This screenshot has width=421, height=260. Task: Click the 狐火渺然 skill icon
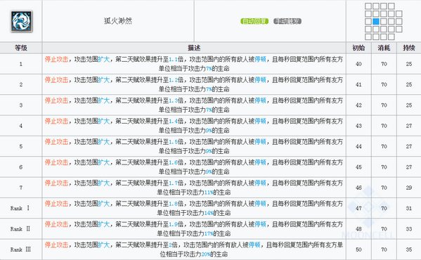coord(22,21)
